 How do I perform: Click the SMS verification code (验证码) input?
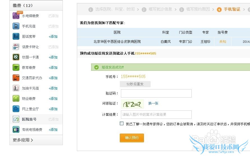(156, 93)
